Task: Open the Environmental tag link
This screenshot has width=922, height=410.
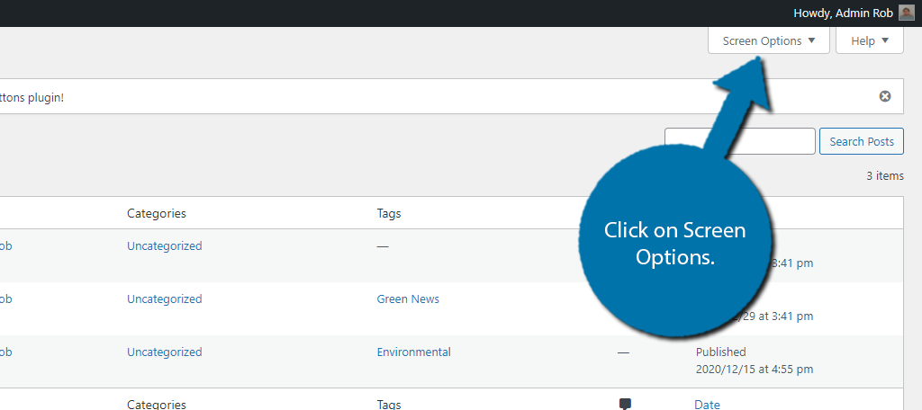Action: coord(414,352)
